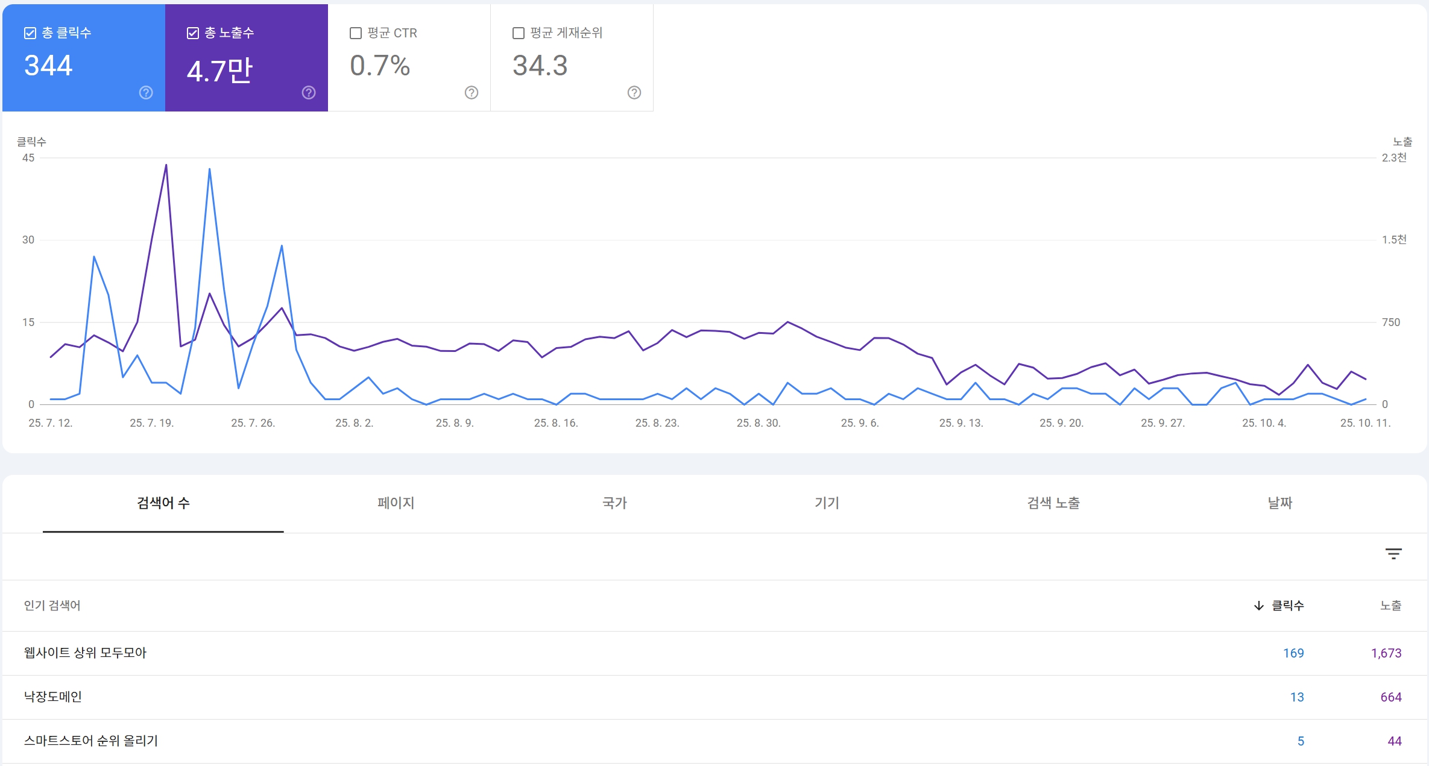Viewport: 1429px width, 766px height.
Task: Click the sort arrow next to 클릭수
Action: 1259,606
